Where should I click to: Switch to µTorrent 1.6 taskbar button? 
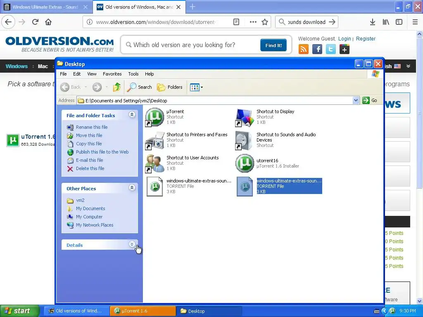[x=143, y=311]
